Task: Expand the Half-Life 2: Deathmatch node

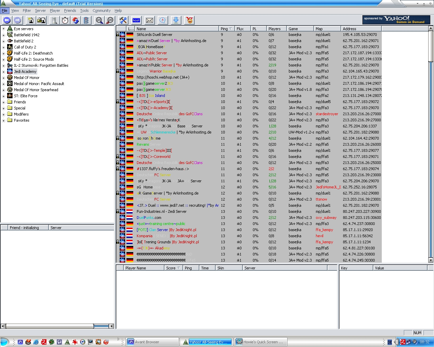Action: [x=3, y=53]
